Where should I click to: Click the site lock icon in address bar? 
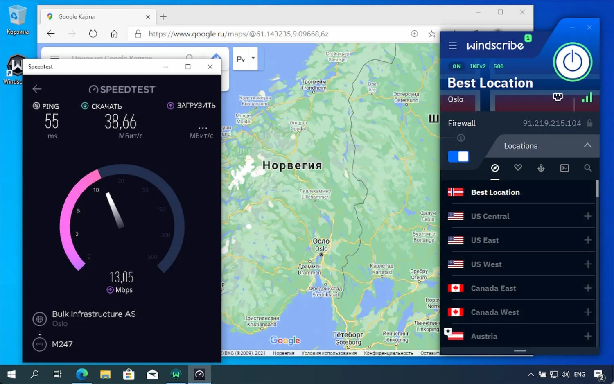(x=138, y=34)
